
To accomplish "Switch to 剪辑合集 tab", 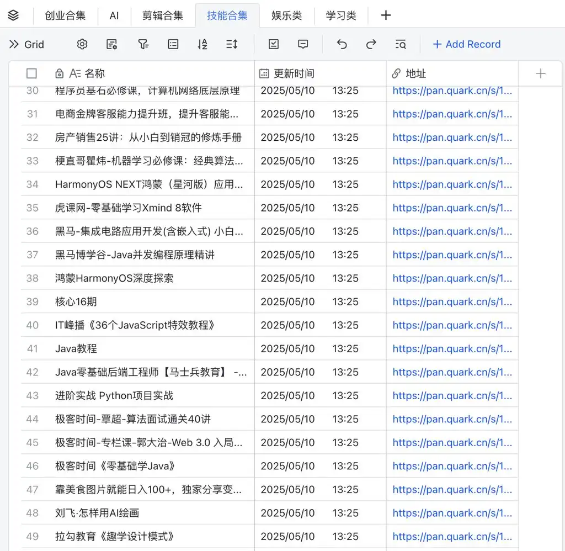I will [x=163, y=15].
